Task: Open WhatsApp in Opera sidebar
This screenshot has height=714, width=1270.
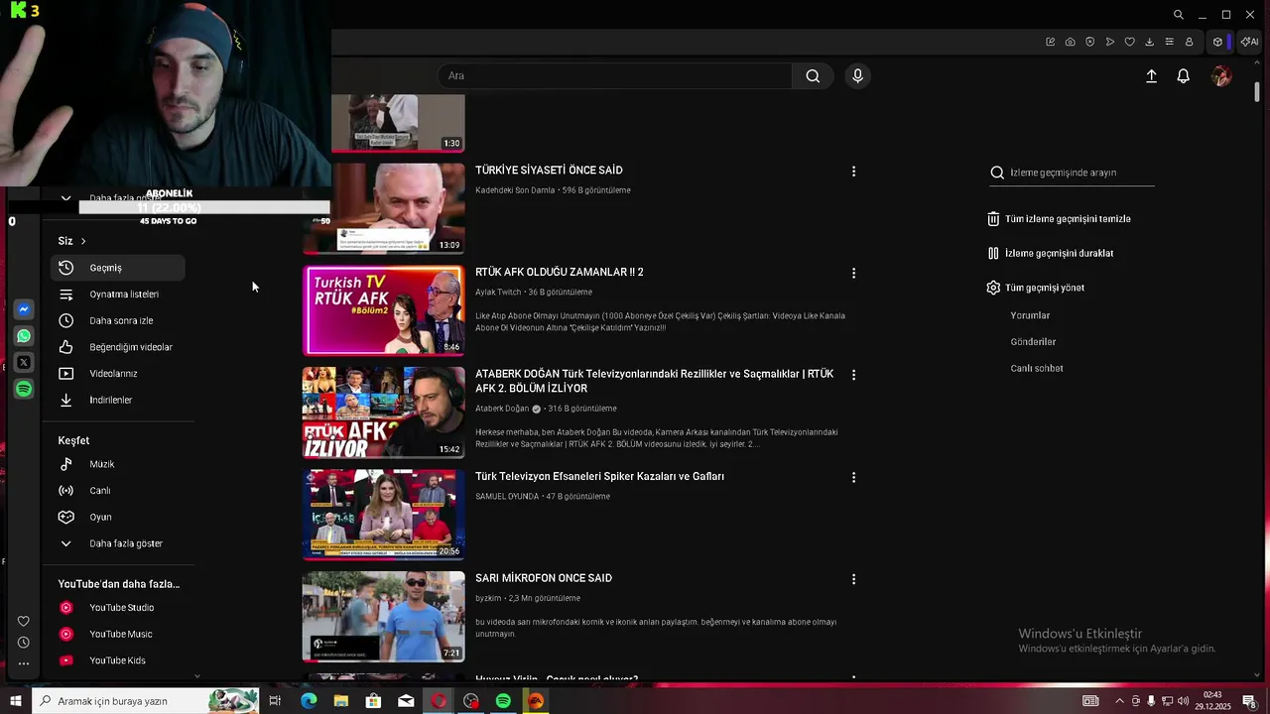Action: (24, 336)
